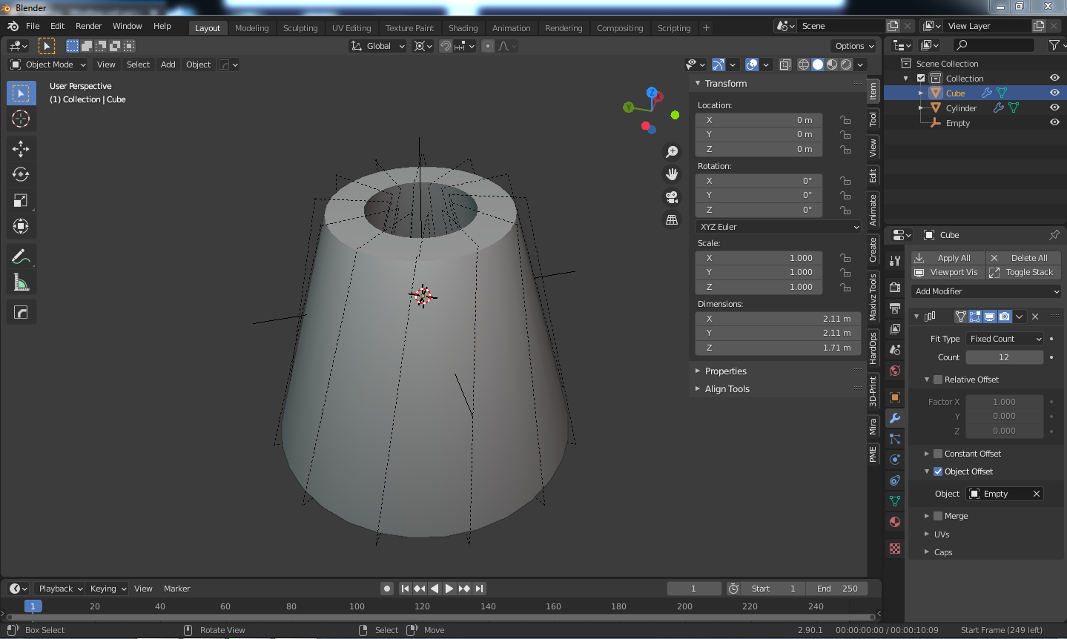This screenshot has width=1067, height=639.
Task: Clear Empty from Object Offset field
Action: [1037, 494]
